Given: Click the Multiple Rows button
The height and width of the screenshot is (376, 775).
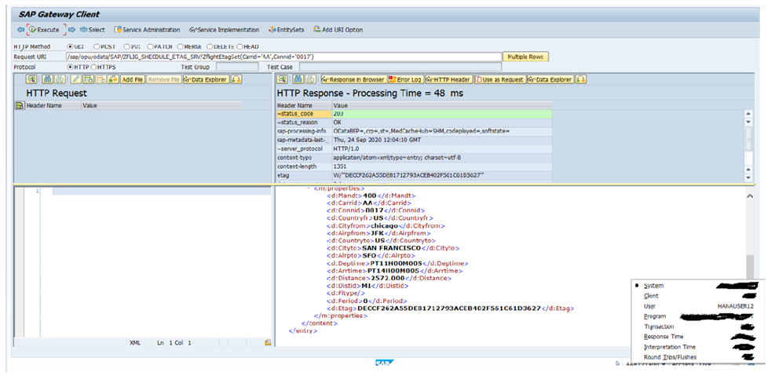Looking at the screenshot, I should (525, 57).
